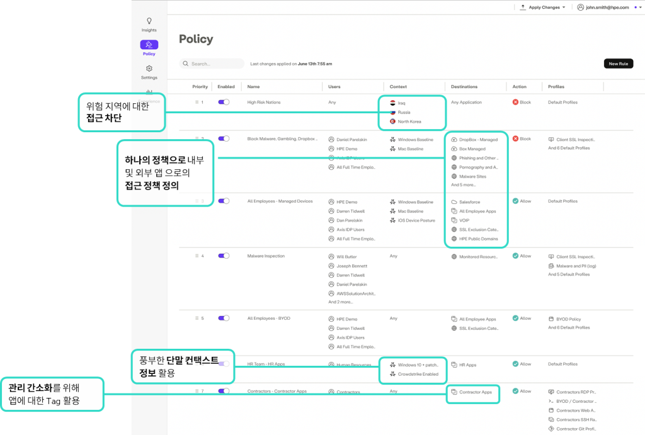Click the red Block icon for High Risk Nations
645x435 pixels.
pos(516,102)
